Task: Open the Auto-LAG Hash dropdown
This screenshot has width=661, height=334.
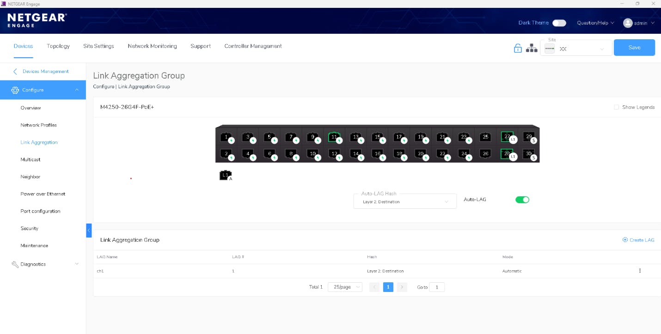Action: 404,202
